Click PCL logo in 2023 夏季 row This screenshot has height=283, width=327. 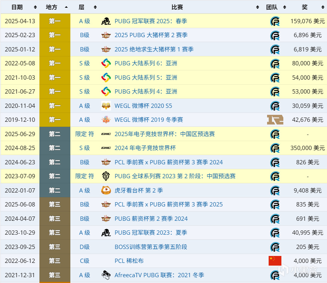(106, 232)
